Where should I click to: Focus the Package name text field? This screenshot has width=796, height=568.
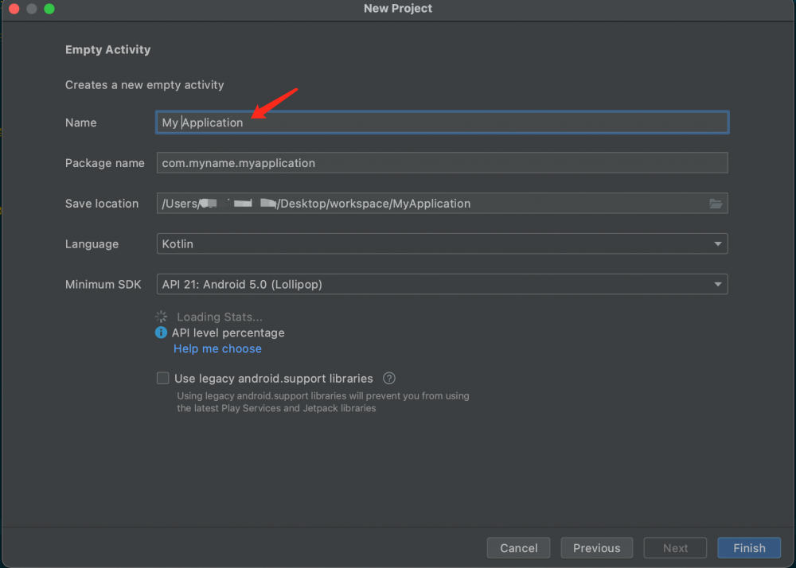(x=442, y=163)
